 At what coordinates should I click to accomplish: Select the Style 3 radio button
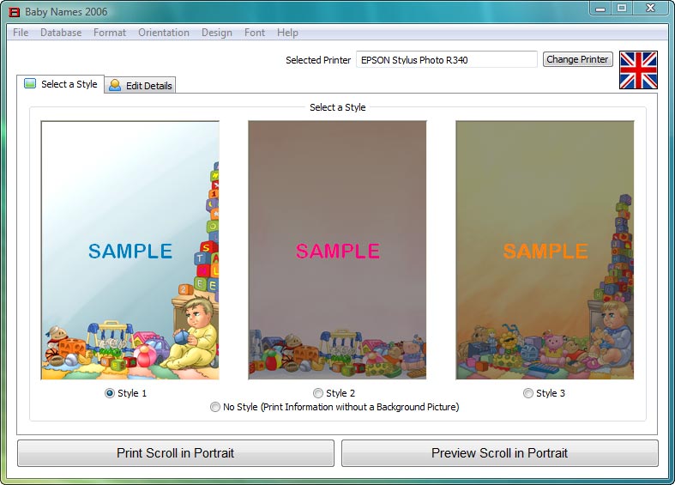click(x=528, y=393)
